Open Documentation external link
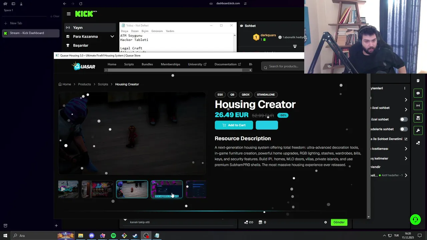427x240 pixels. (x=228, y=64)
